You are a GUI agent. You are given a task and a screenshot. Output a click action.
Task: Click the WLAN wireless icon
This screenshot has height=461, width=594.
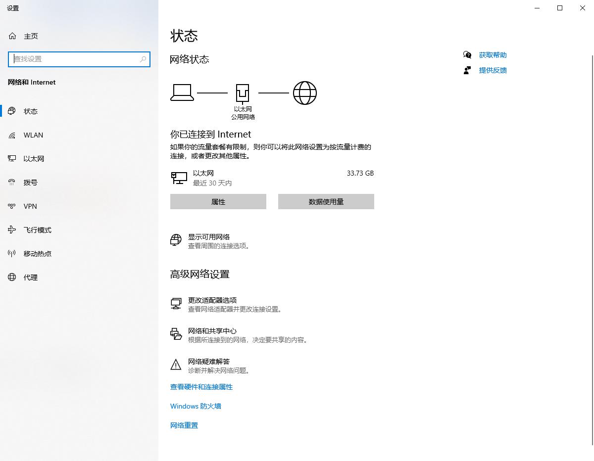(x=12, y=135)
